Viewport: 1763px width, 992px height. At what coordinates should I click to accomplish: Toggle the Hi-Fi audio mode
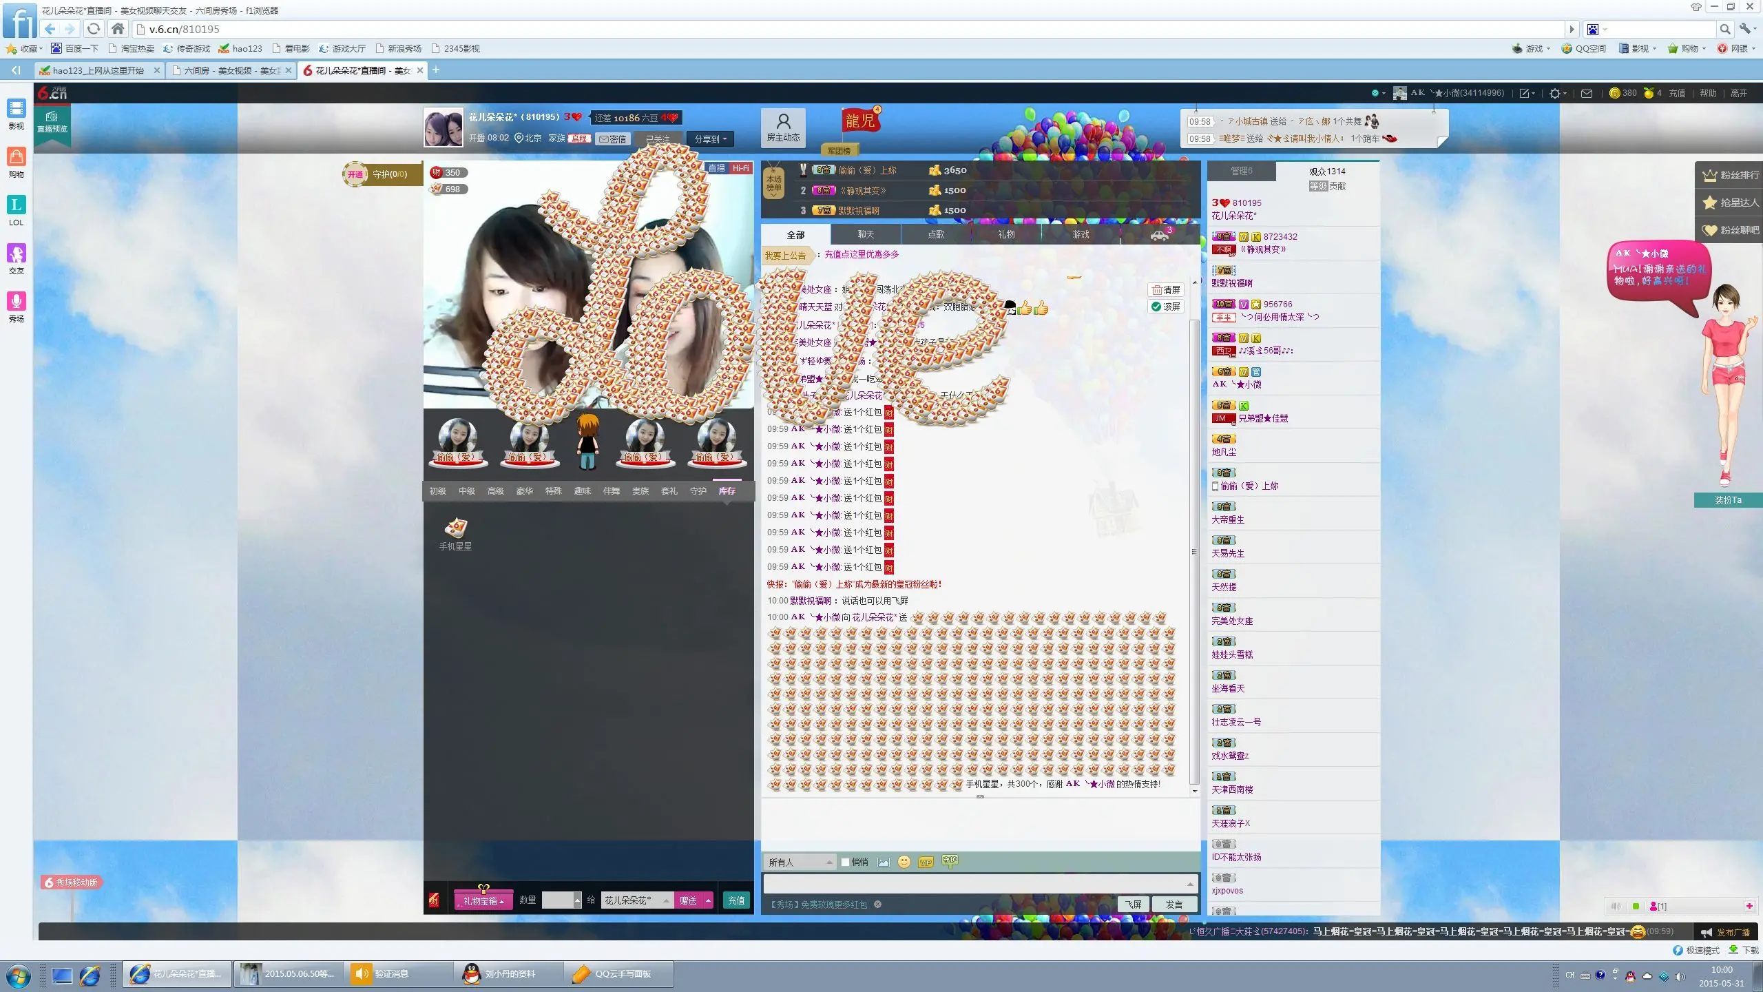(x=740, y=168)
